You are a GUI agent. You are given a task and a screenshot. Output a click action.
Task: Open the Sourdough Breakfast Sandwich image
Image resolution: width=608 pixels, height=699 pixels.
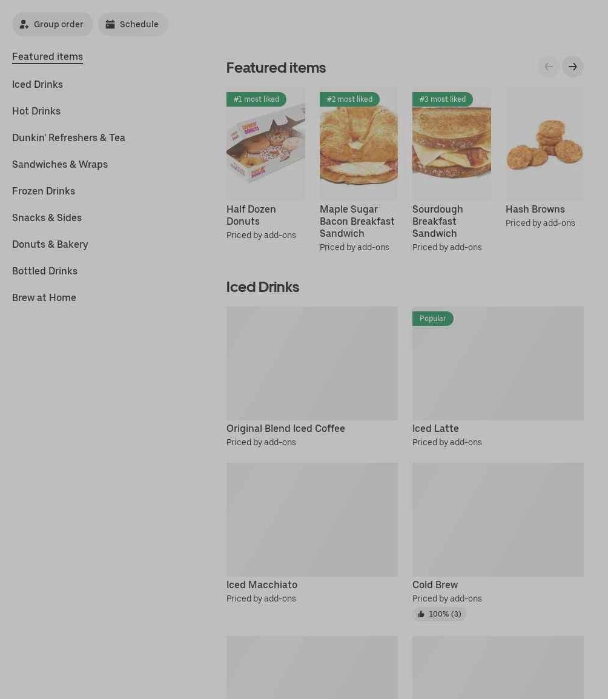[x=452, y=143]
